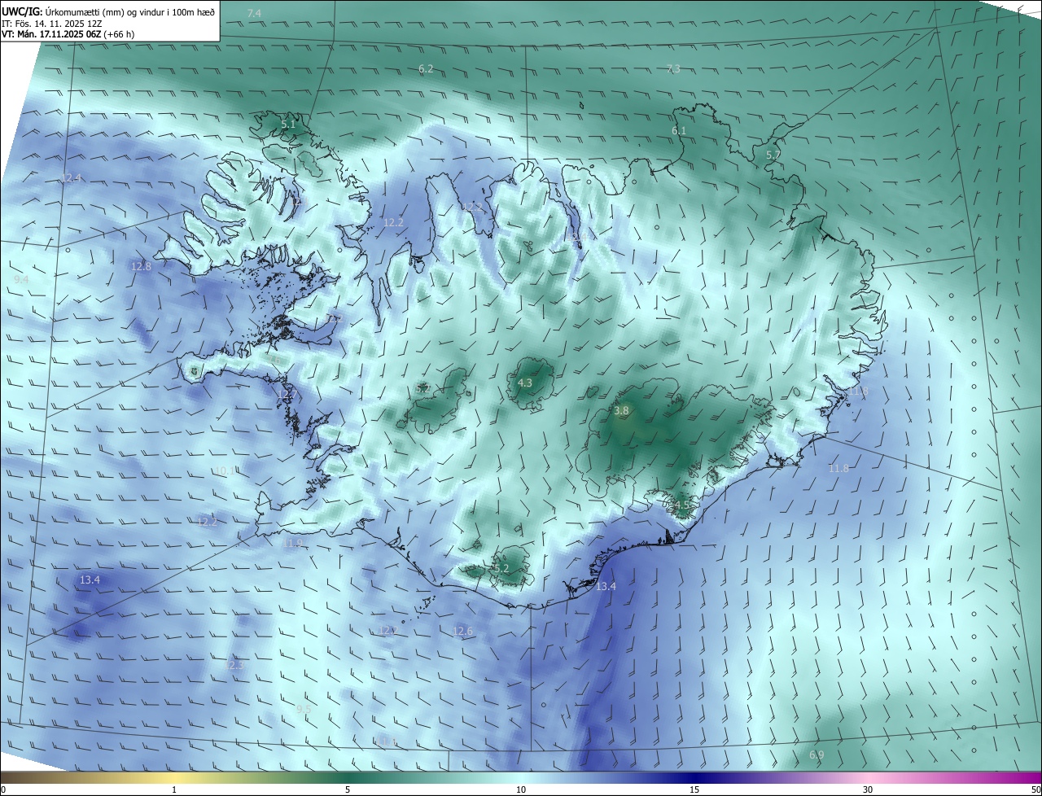
Task: Click the 'VT: Mán. 17.11.2025 06Z (+66 h)' line
Action: [x=68, y=34]
